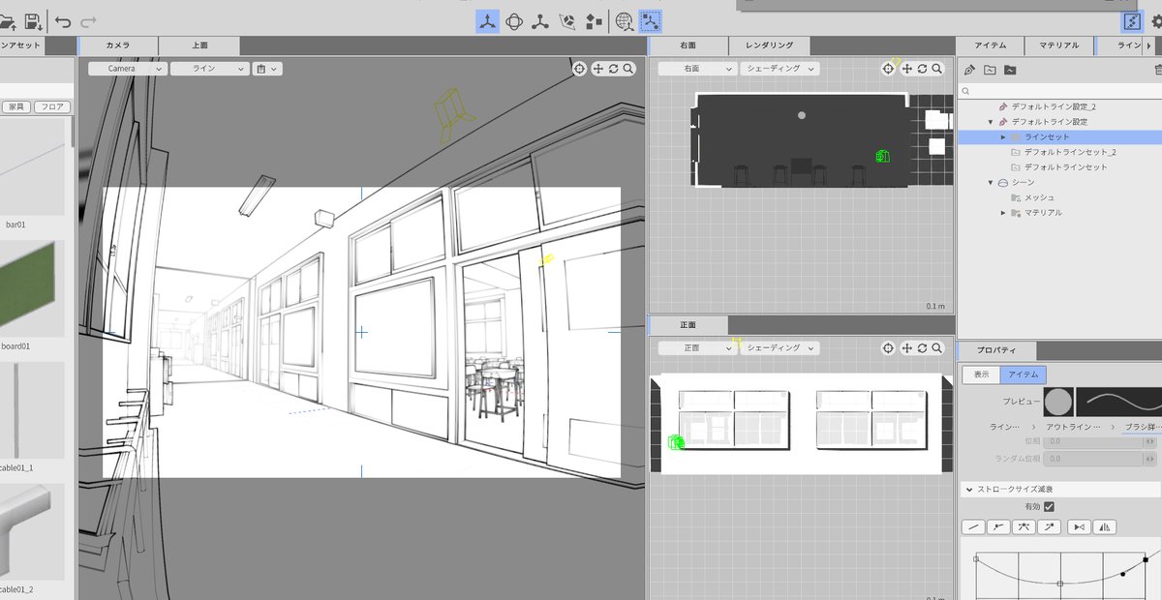Select the move axes manipulator tool
The height and width of the screenshot is (600, 1162).
pos(487,20)
